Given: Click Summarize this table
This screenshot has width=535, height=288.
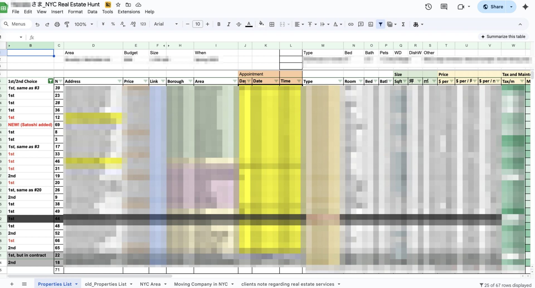Looking at the screenshot, I should [503, 36].
